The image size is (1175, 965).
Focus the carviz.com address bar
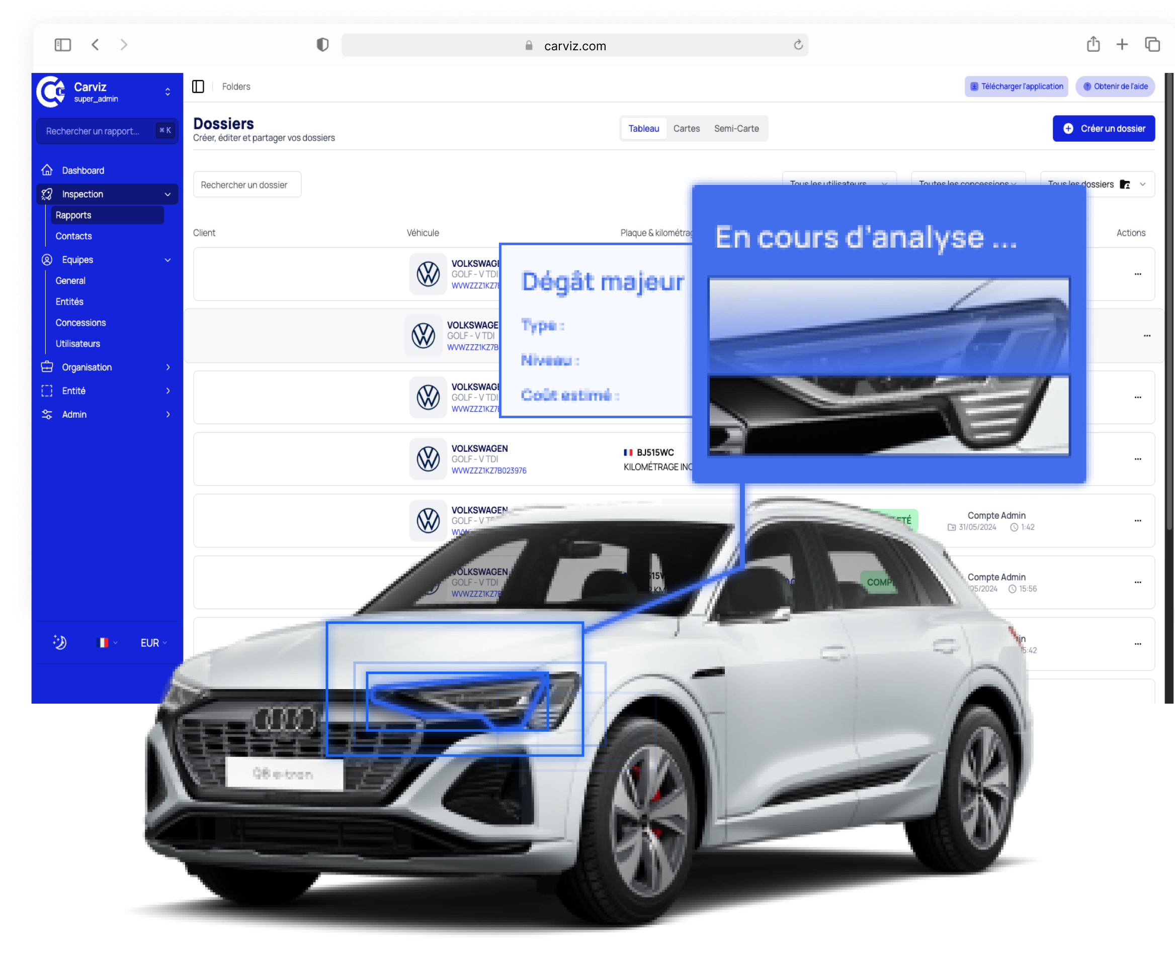pos(575,45)
